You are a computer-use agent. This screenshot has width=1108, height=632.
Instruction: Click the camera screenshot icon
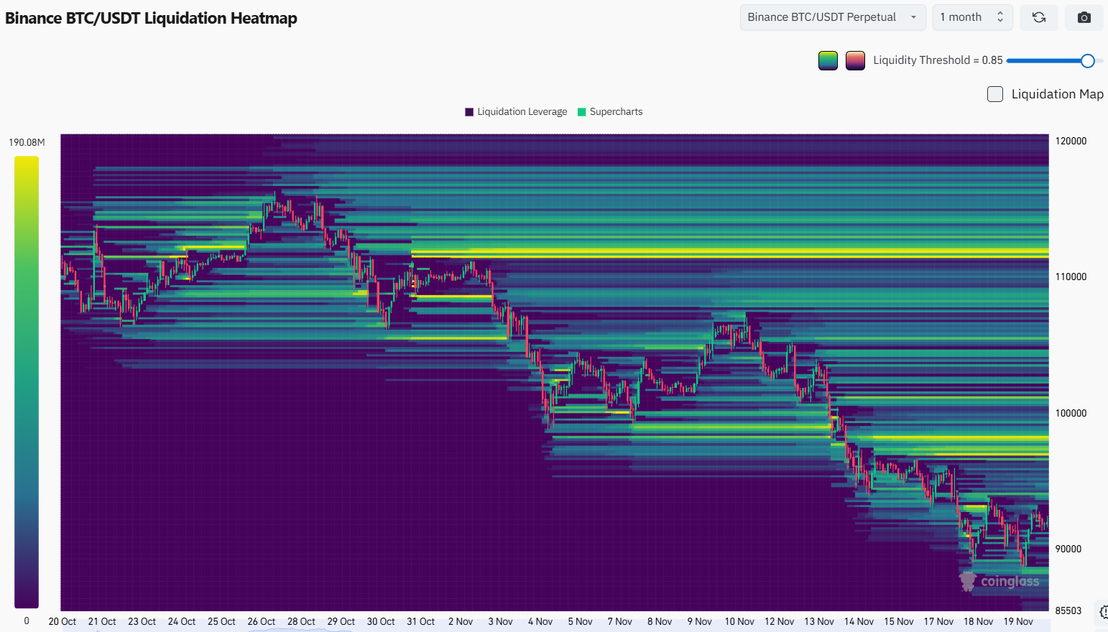pyautogui.click(x=1084, y=17)
